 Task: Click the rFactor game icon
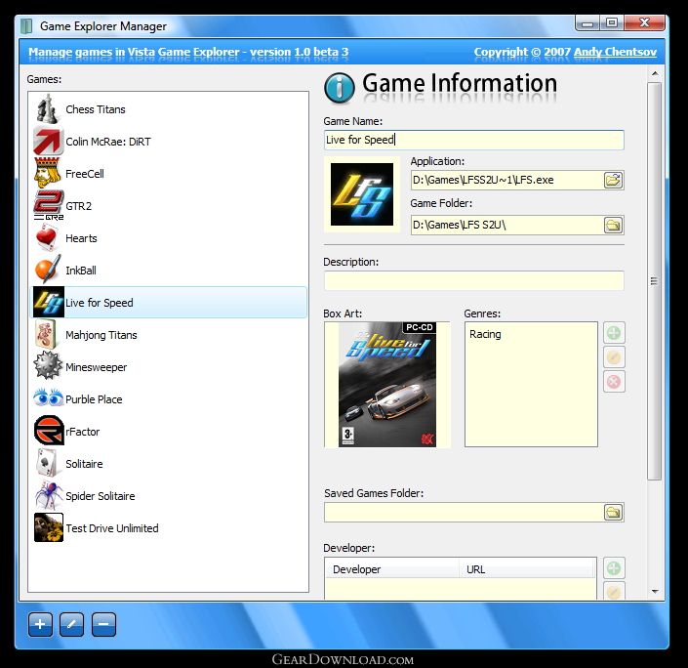(x=49, y=431)
